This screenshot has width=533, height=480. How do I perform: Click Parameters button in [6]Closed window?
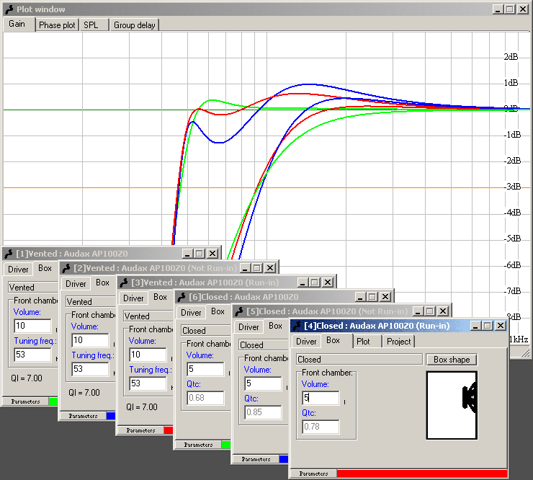(198, 445)
